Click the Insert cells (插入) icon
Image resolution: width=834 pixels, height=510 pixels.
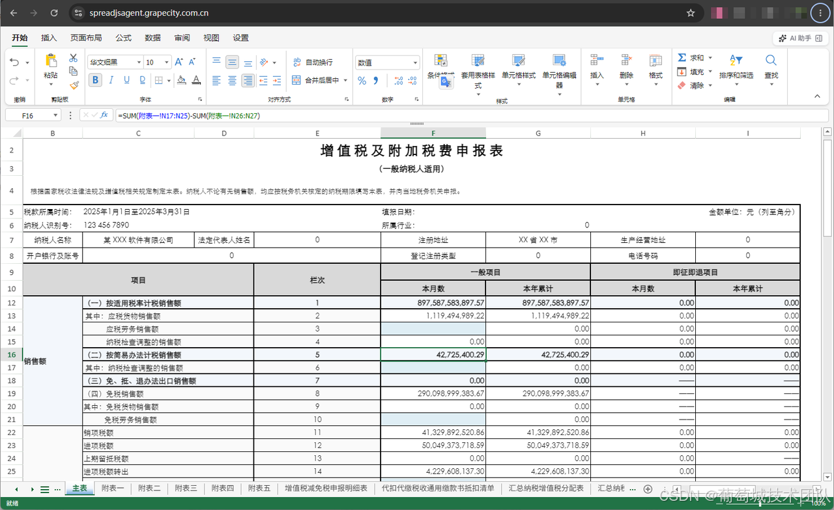597,61
